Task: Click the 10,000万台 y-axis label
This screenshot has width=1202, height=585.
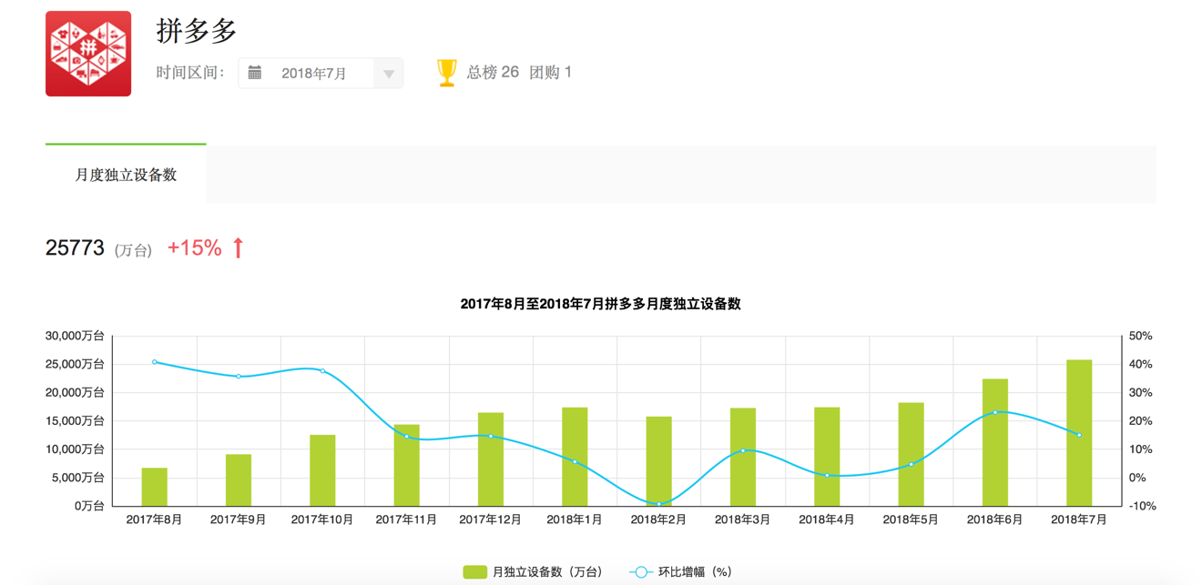Action: click(x=76, y=449)
